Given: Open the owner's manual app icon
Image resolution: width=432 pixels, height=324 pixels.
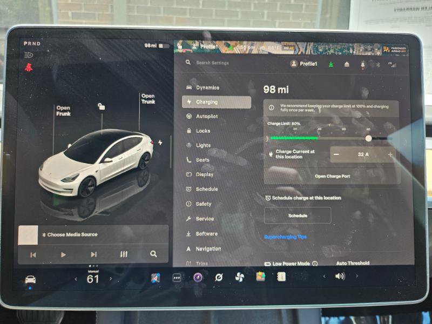Looking at the screenshot, I should [x=281, y=276].
